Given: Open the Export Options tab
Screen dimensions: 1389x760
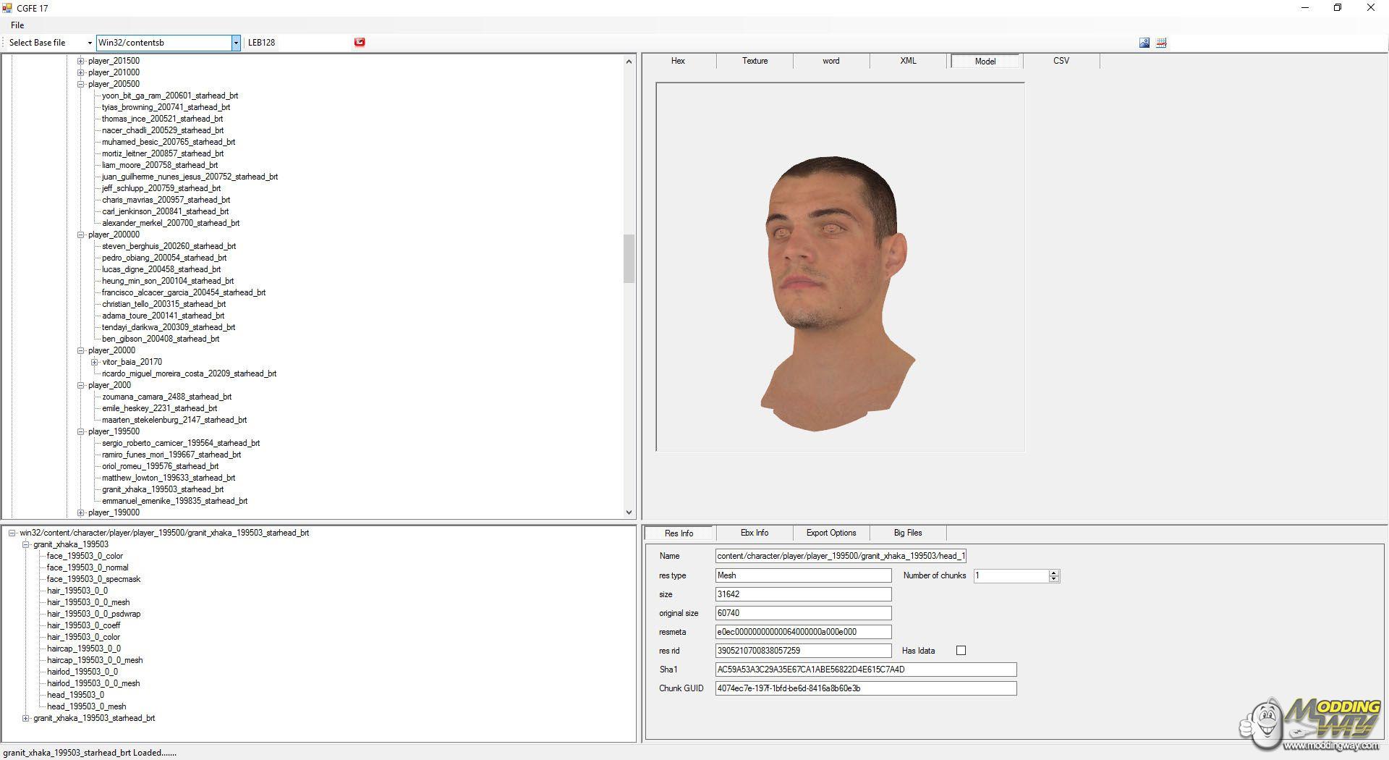Looking at the screenshot, I should [x=831, y=533].
